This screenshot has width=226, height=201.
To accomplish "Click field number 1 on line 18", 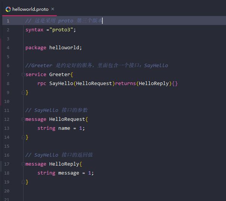I will coord(89,173).
